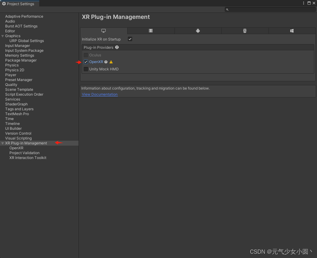Open Adaptive Performance settings
The image size is (317, 258).
point(24,16)
